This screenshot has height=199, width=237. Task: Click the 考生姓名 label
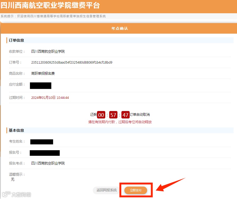pyautogui.click(x=17, y=141)
